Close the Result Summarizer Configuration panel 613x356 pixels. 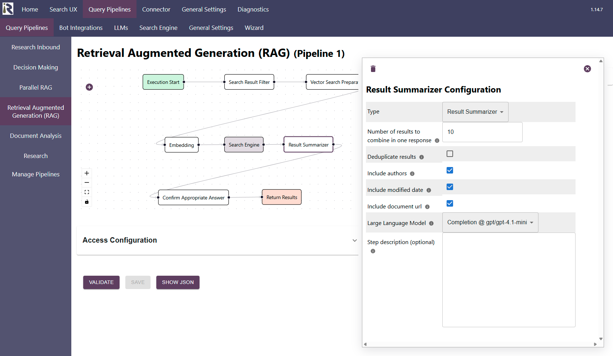click(587, 69)
